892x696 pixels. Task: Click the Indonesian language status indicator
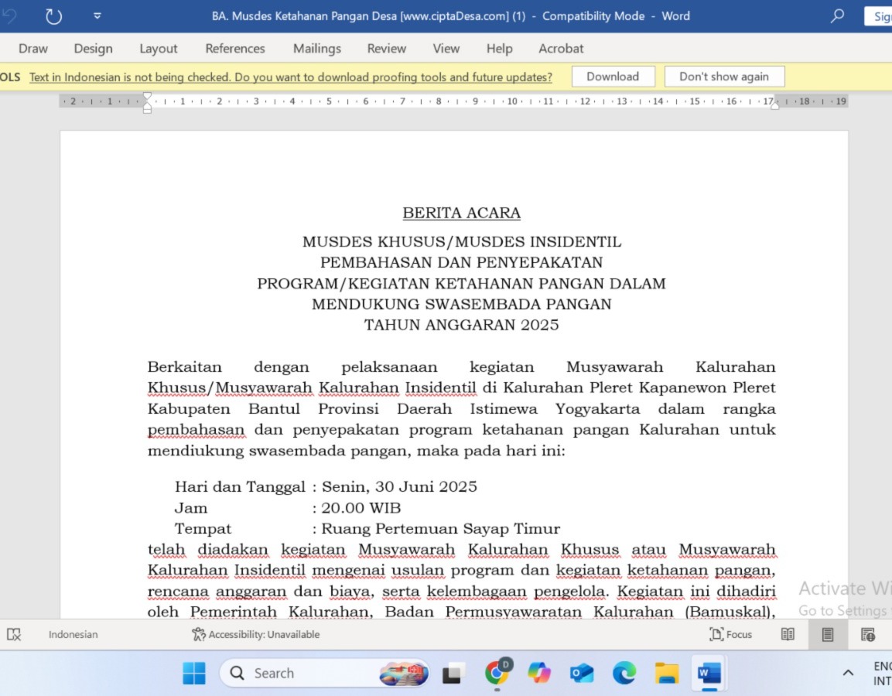pos(73,634)
